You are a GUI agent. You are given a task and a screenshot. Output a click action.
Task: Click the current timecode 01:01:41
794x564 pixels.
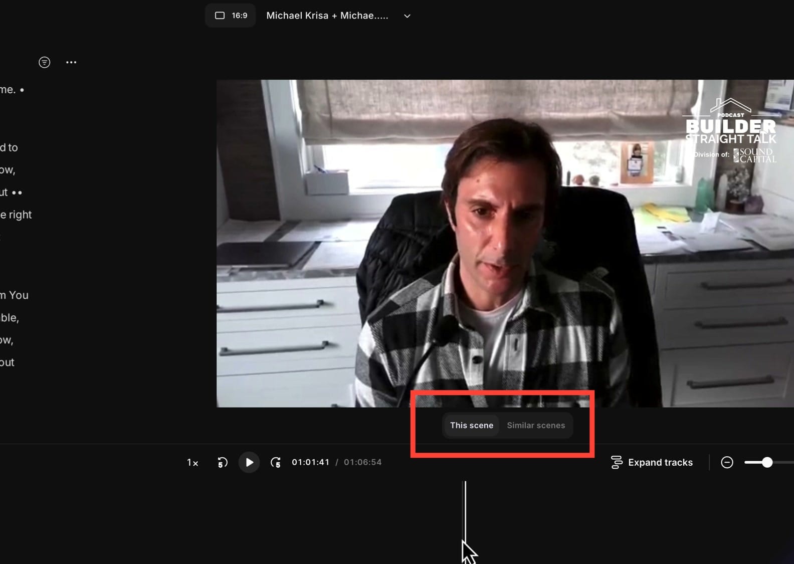pyautogui.click(x=311, y=462)
